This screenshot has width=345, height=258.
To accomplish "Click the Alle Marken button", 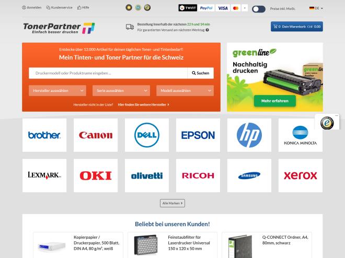I will point(172,203).
